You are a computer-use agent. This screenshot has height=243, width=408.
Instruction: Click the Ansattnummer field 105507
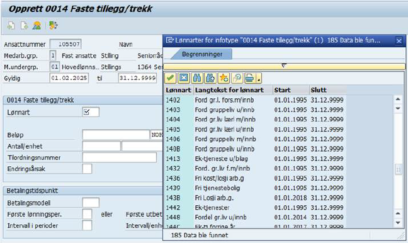pos(65,44)
